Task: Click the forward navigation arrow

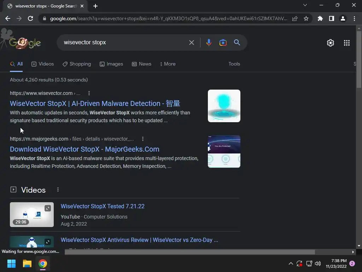Action: click(x=19, y=18)
